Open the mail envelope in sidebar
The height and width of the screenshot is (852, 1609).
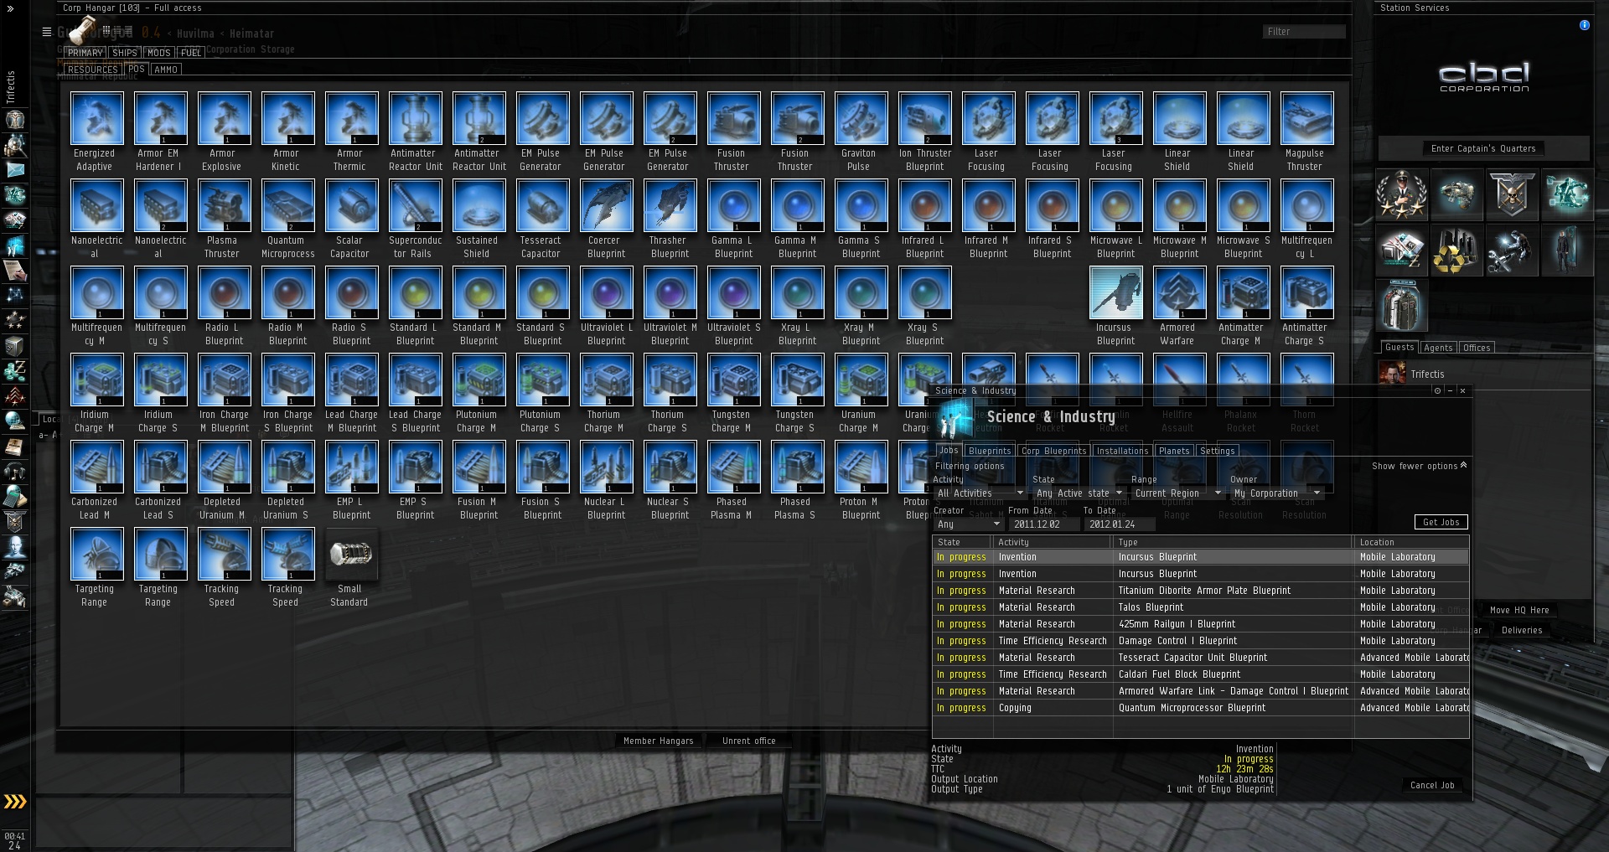[x=15, y=170]
